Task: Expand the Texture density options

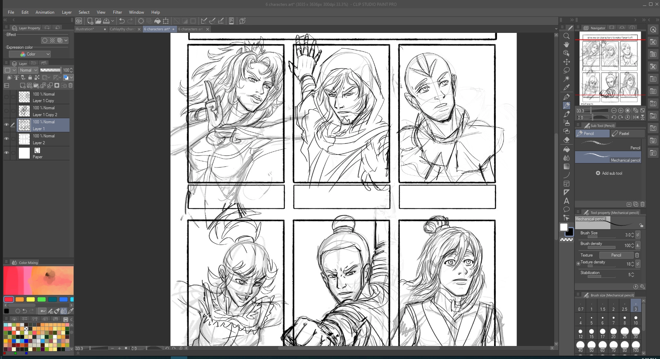Action: tap(578, 263)
